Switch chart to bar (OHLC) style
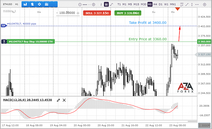 (101, 4)
